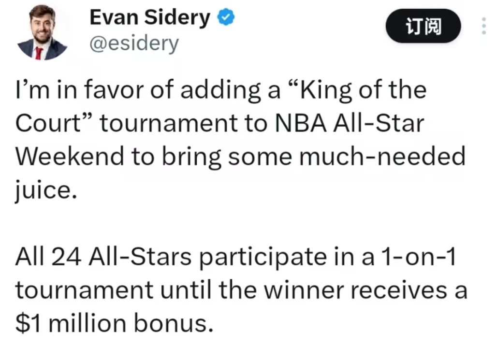Click the "$1 million bonus." text

tap(114, 323)
